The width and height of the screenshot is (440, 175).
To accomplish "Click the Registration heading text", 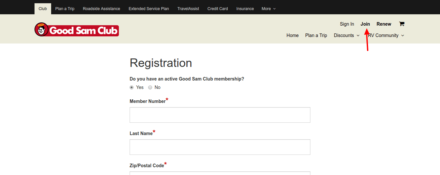I will 161,63.
